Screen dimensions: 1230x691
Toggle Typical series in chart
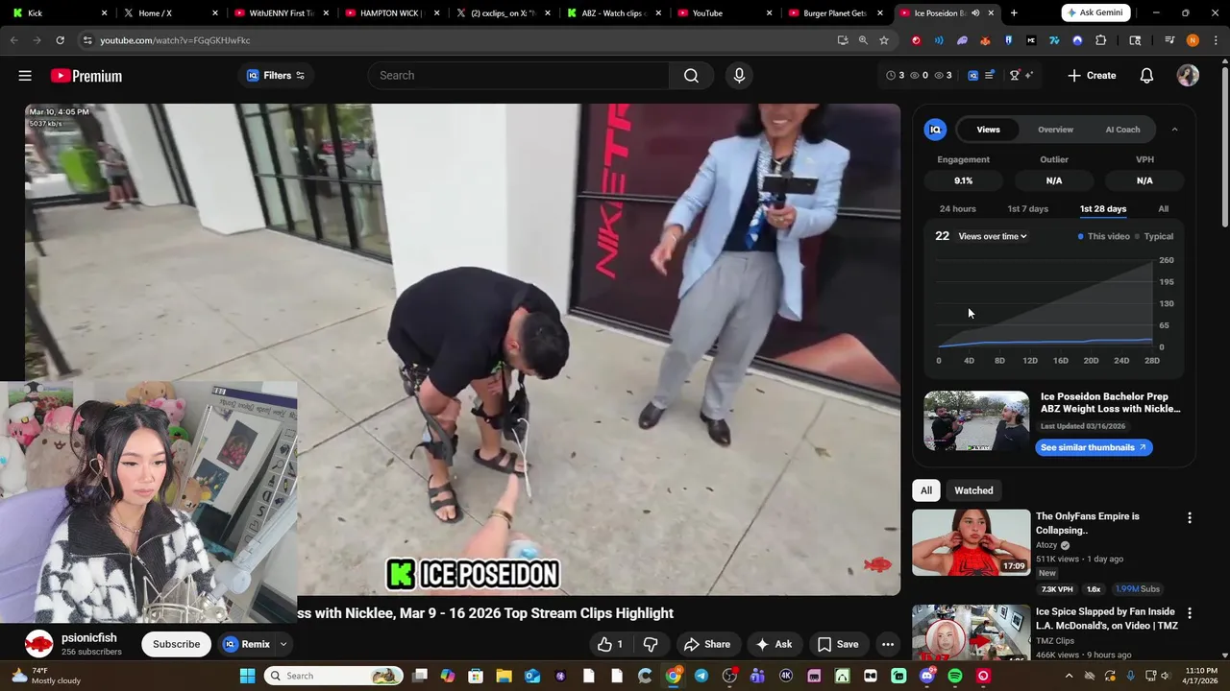pos(1154,236)
